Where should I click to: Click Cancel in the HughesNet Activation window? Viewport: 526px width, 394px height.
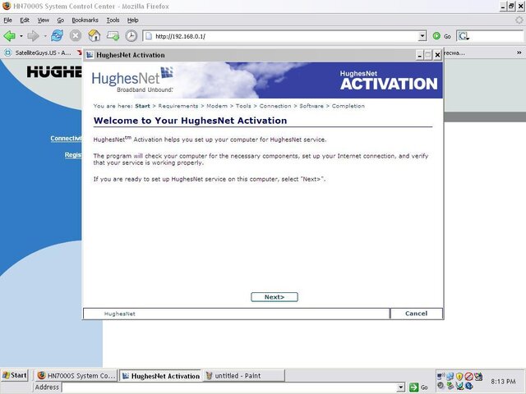coord(417,314)
